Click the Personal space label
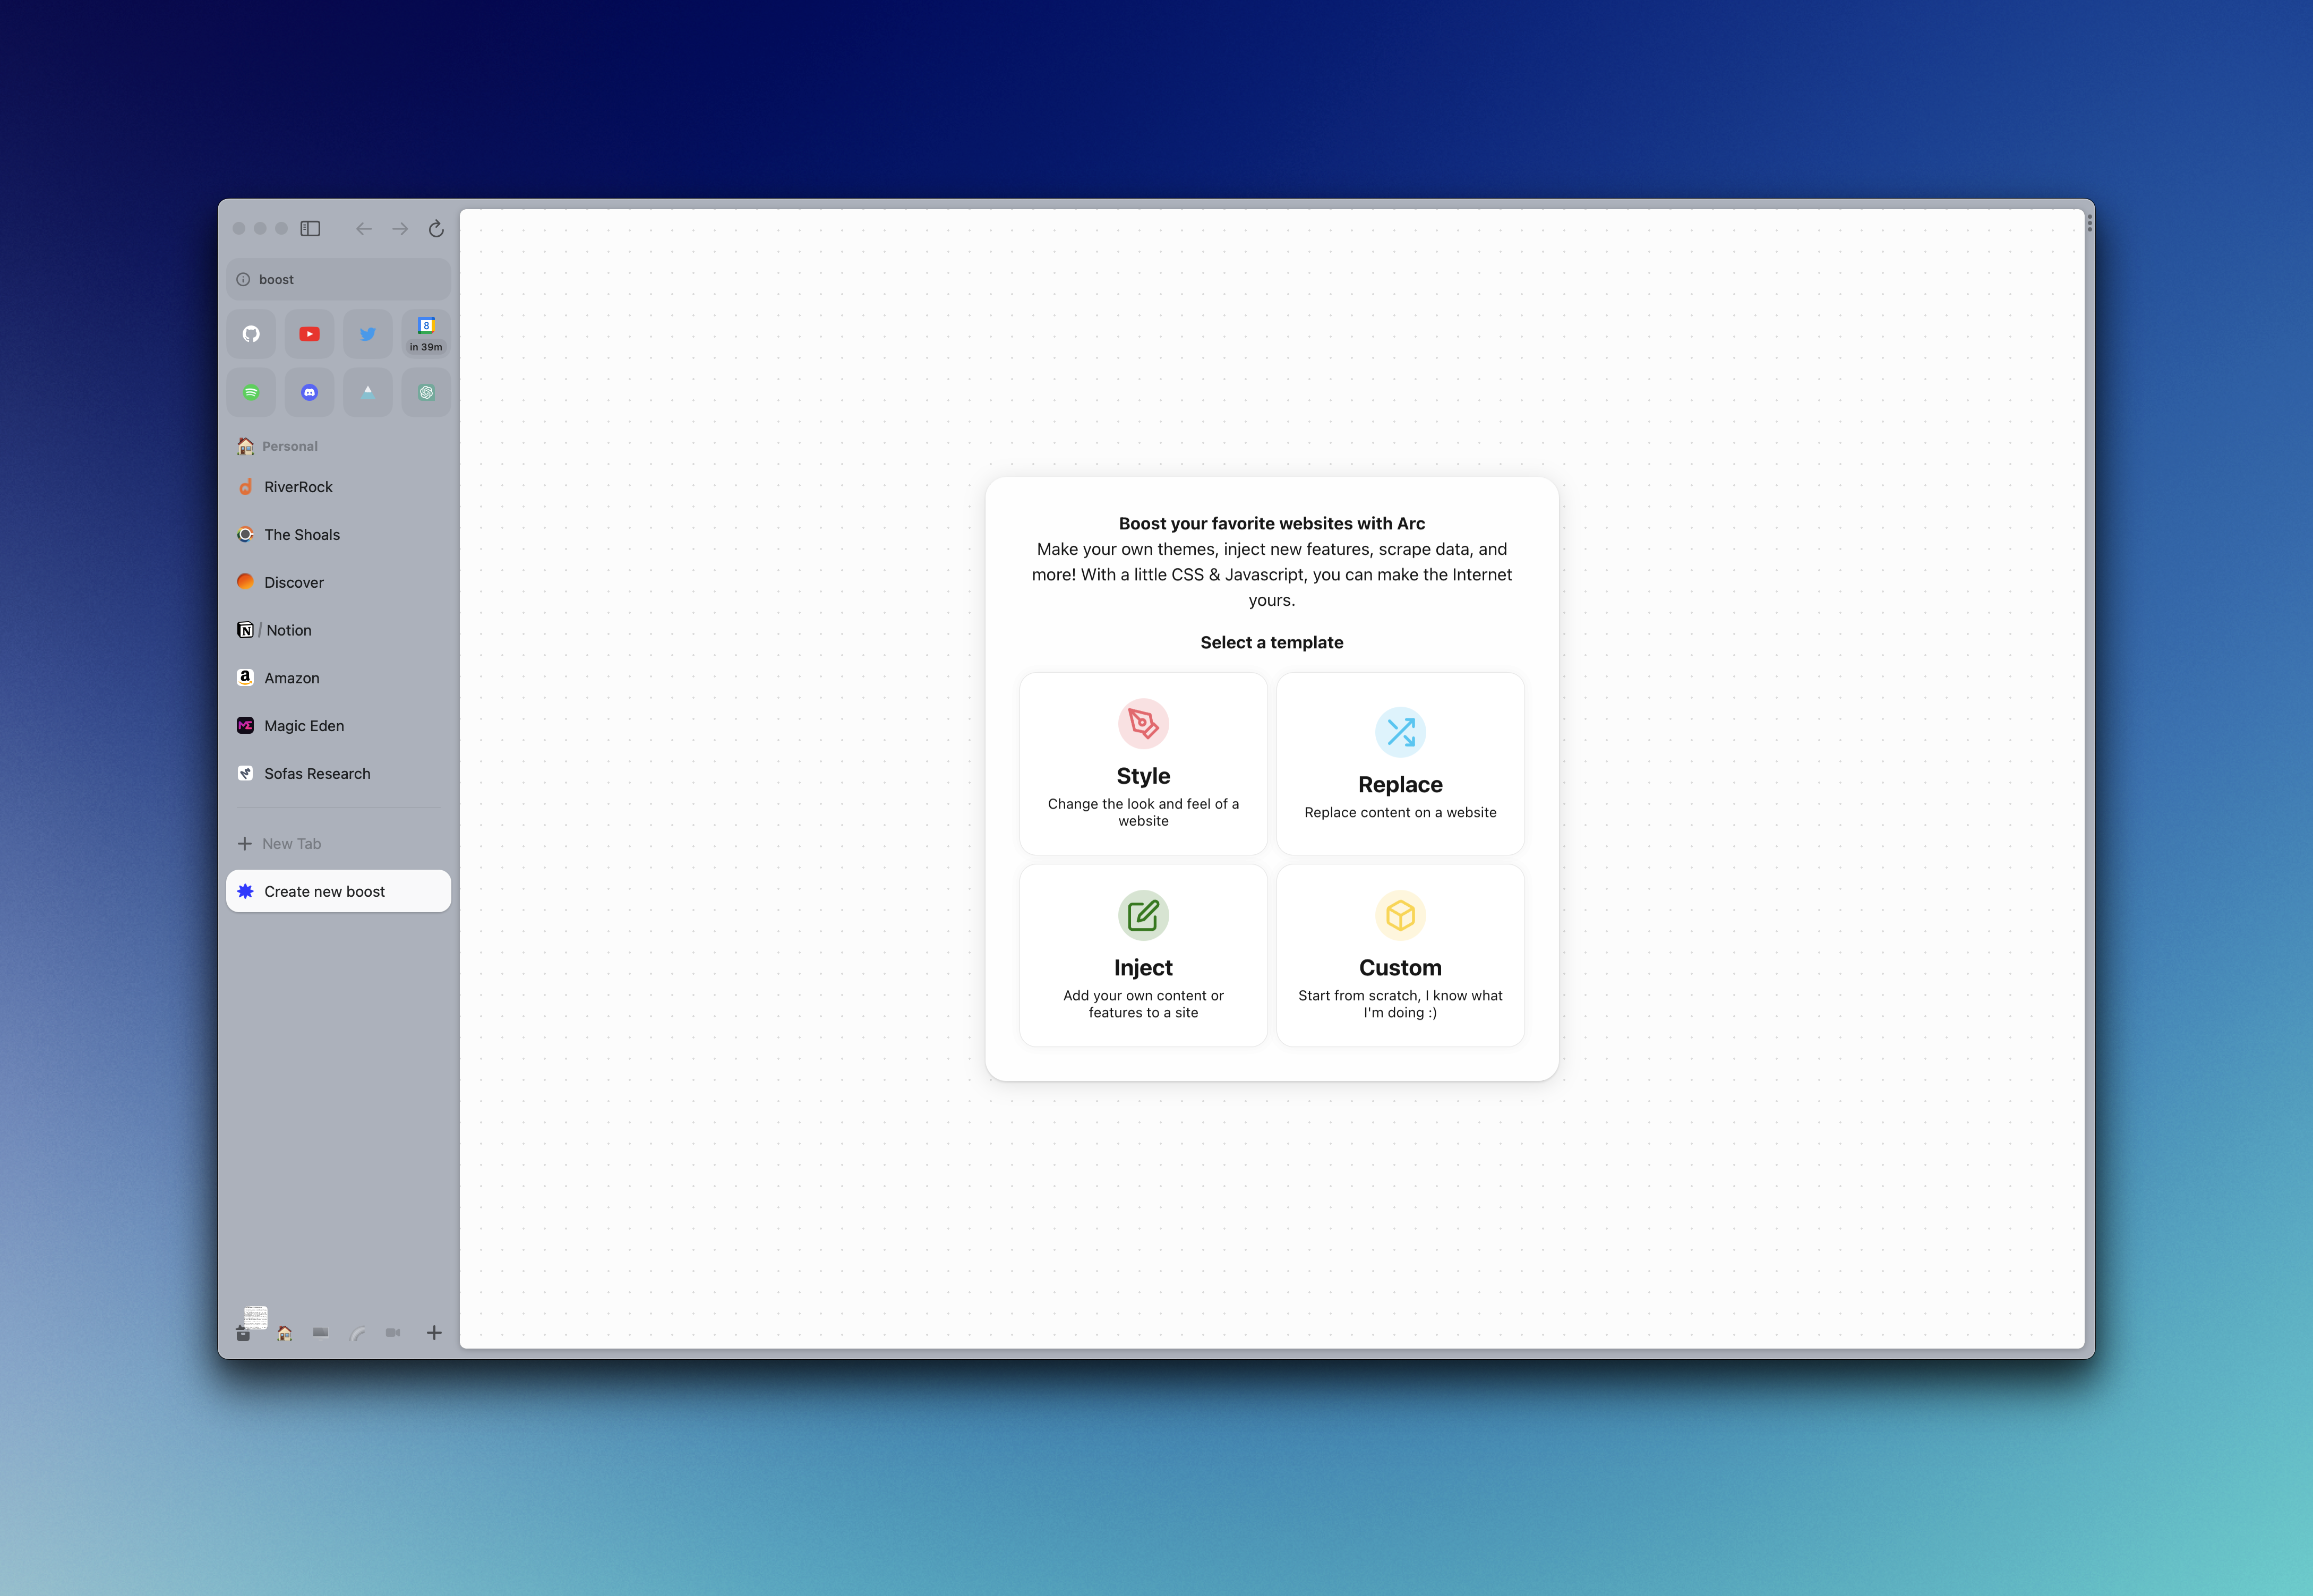Screen dimensions: 2313x1596 [290, 446]
